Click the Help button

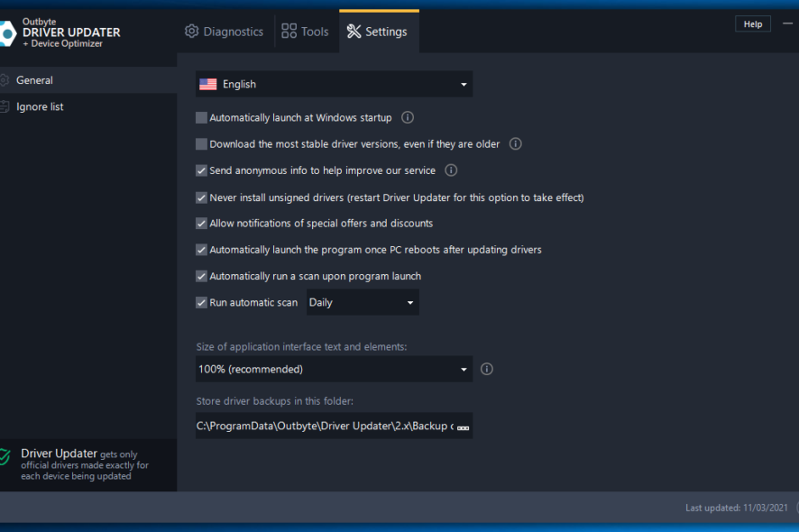point(753,24)
